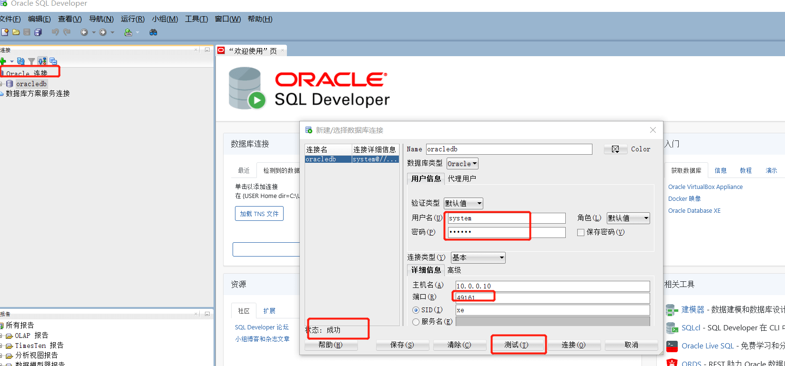
Task: Open the SQL Developer Forum link
Action: [x=262, y=327]
